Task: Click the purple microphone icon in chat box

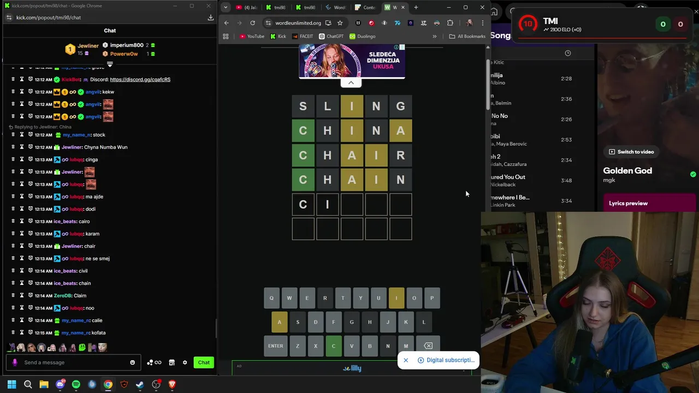Action: click(15, 362)
